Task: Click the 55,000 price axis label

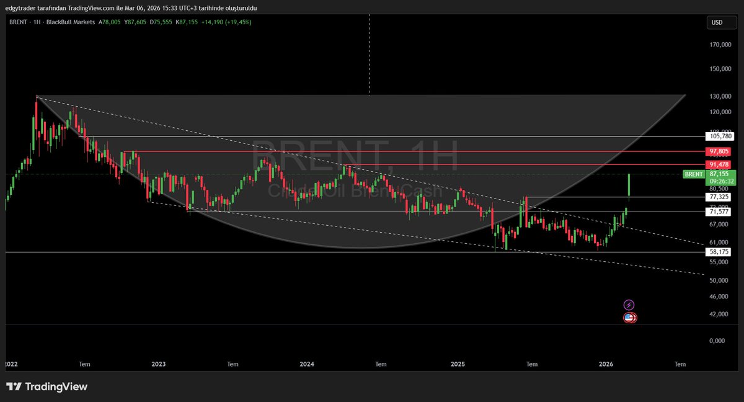Action: pyautogui.click(x=719, y=262)
